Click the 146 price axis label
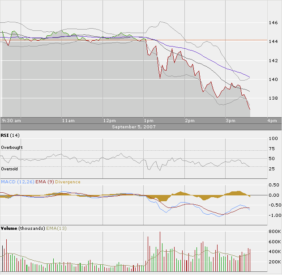This screenshot has height=275, width=282. coord(273,22)
